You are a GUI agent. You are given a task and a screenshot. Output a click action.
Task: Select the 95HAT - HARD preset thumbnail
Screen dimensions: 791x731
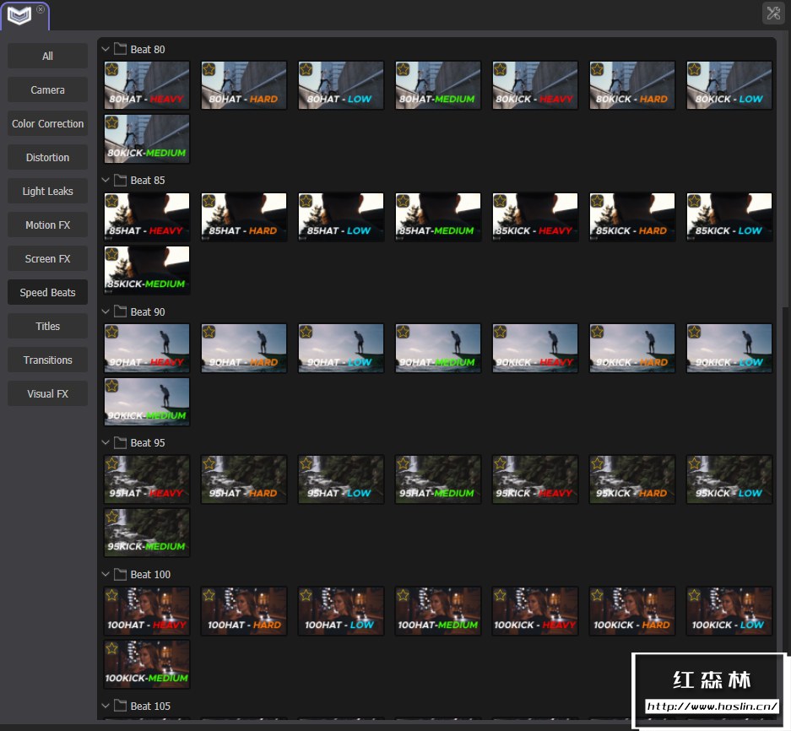(x=244, y=479)
